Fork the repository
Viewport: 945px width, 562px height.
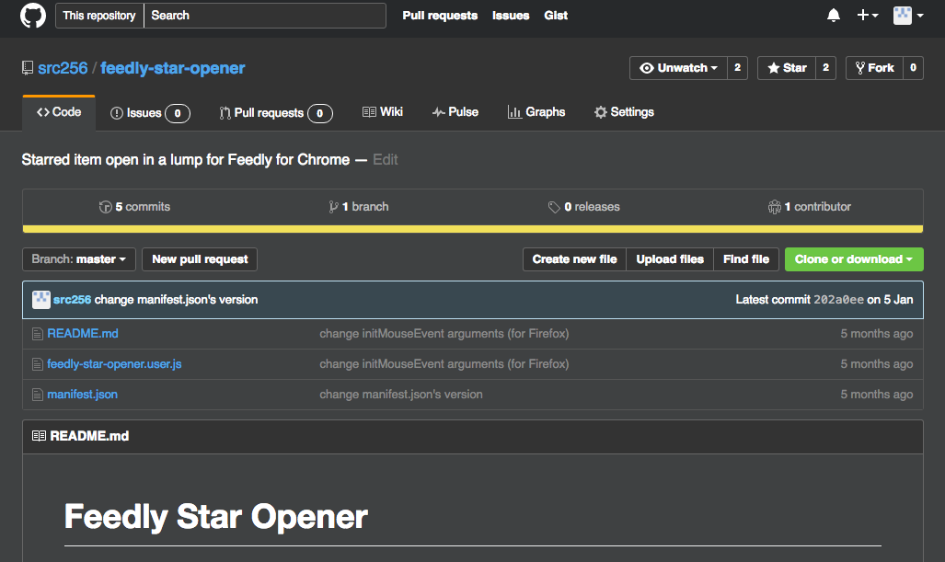click(874, 68)
